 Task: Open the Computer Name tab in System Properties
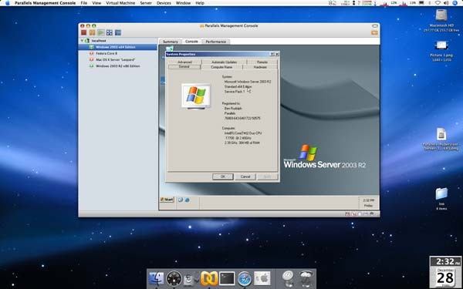click(x=221, y=67)
